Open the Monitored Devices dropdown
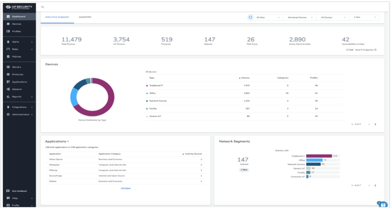The width and height of the screenshot is (391, 209). 299,17
